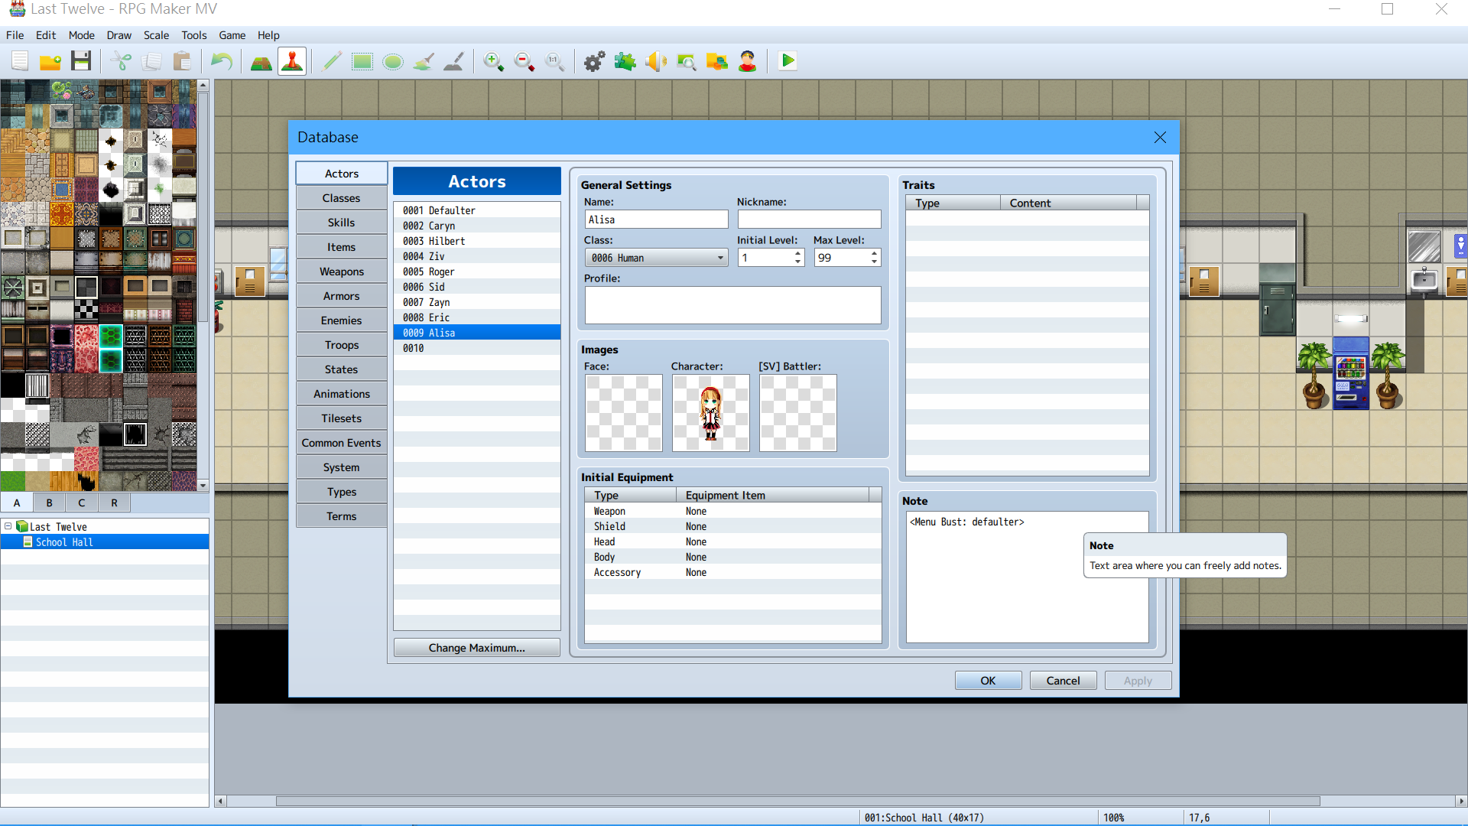Collapse the Last Twelve project tree
Image resolution: width=1468 pixels, height=826 pixels.
8,526
